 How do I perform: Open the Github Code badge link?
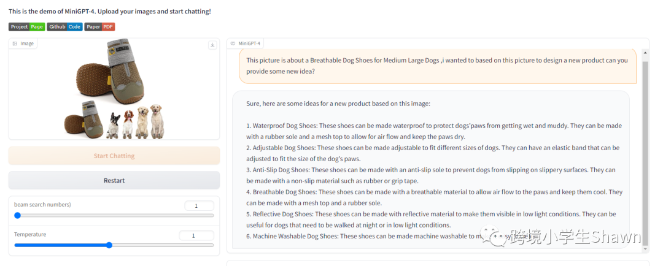click(64, 27)
